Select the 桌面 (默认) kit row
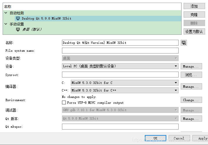 point(98,30)
